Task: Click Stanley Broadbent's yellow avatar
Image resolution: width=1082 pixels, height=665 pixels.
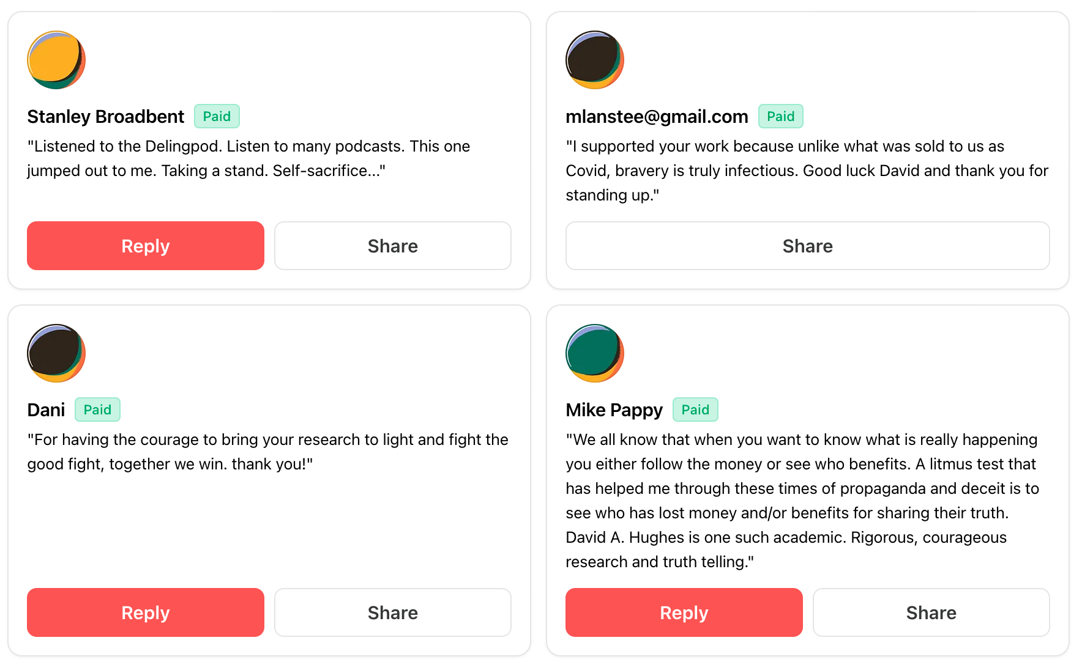Action: pyautogui.click(x=56, y=60)
